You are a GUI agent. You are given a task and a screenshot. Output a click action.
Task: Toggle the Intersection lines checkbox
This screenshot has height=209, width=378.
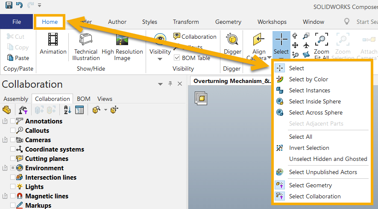tap(13, 177)
